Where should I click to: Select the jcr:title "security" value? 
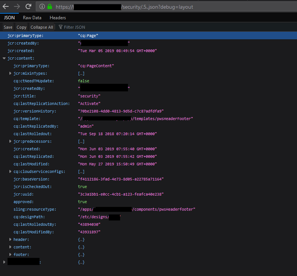coord(89,96)
